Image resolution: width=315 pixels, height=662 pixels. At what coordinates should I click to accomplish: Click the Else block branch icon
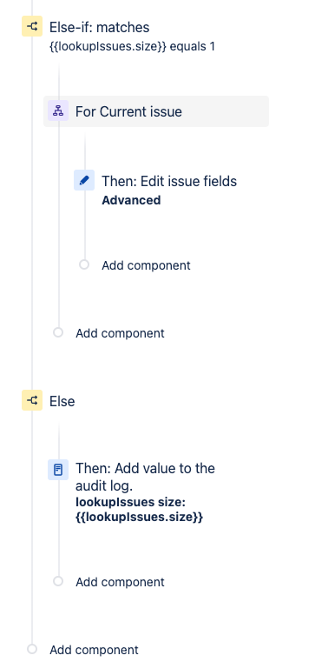click(x=32, y=400)
